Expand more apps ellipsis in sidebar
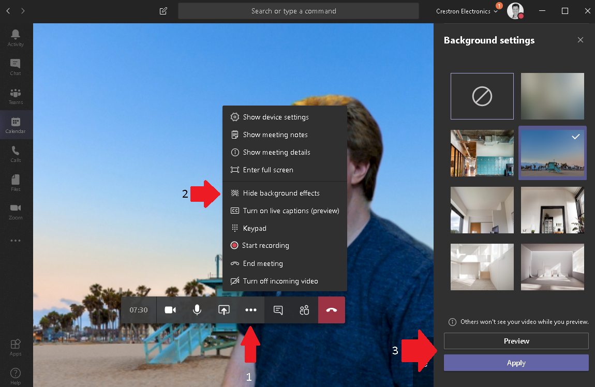Screen dimensions: 595x387 [16, 241]
